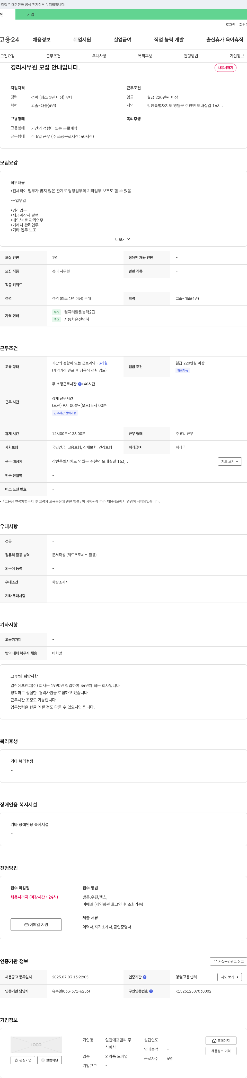Add company to favorites with 관심기업
Screen dimensions: 247x1078
tap(23, 1060)
